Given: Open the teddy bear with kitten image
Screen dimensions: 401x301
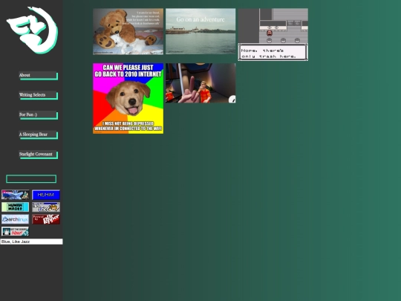Looking at the screenshot, I should pyautogui.click(x=128, y=31).
